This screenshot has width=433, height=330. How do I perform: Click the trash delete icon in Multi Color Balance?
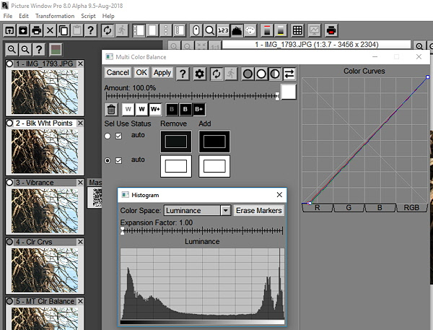[111, 110]
